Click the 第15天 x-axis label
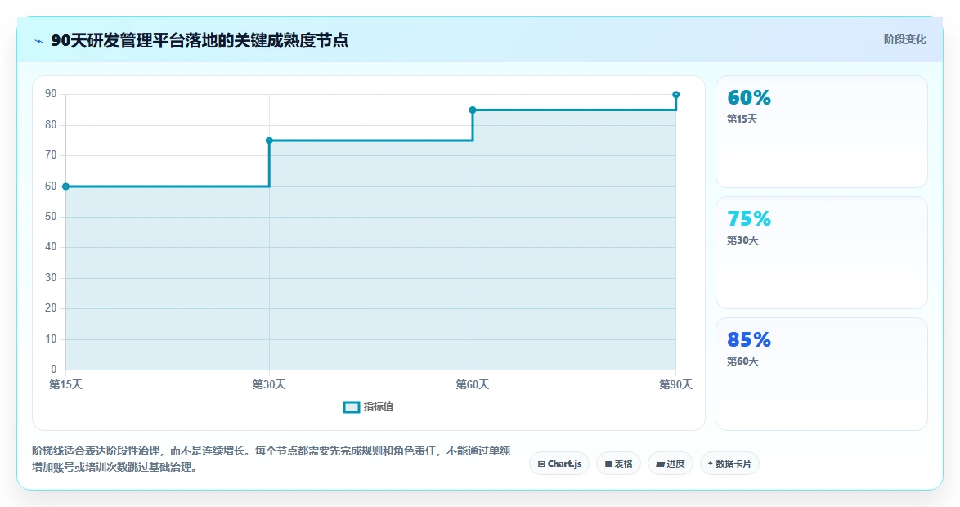 pos(65,384)
